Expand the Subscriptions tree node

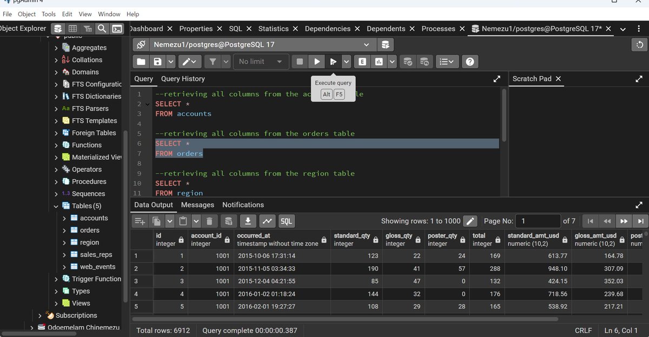(x=40, y=315)
